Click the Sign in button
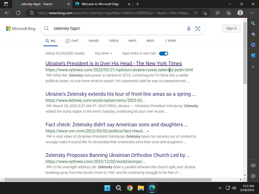This screenshot has width=259, height=194. 231,28
